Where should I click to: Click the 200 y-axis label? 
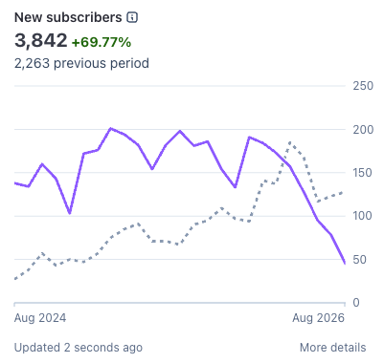pos(363,130)
